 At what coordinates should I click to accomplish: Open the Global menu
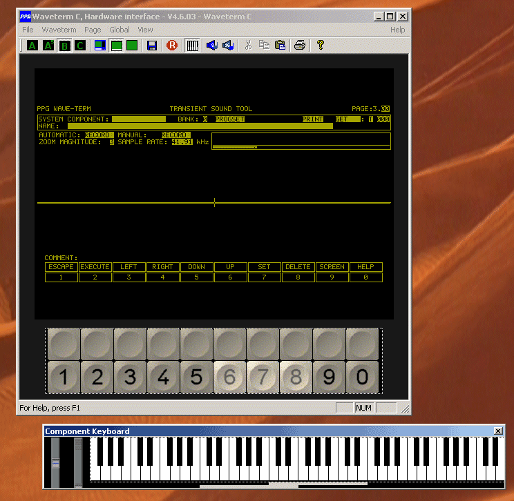coord(120,30)
